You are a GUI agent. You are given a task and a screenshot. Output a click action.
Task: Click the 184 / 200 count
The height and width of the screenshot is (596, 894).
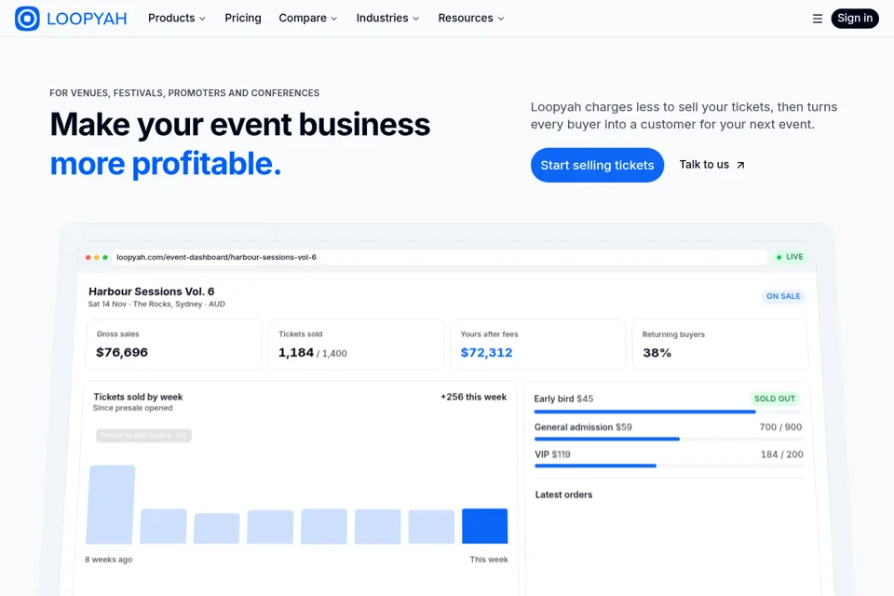point(781,454)
